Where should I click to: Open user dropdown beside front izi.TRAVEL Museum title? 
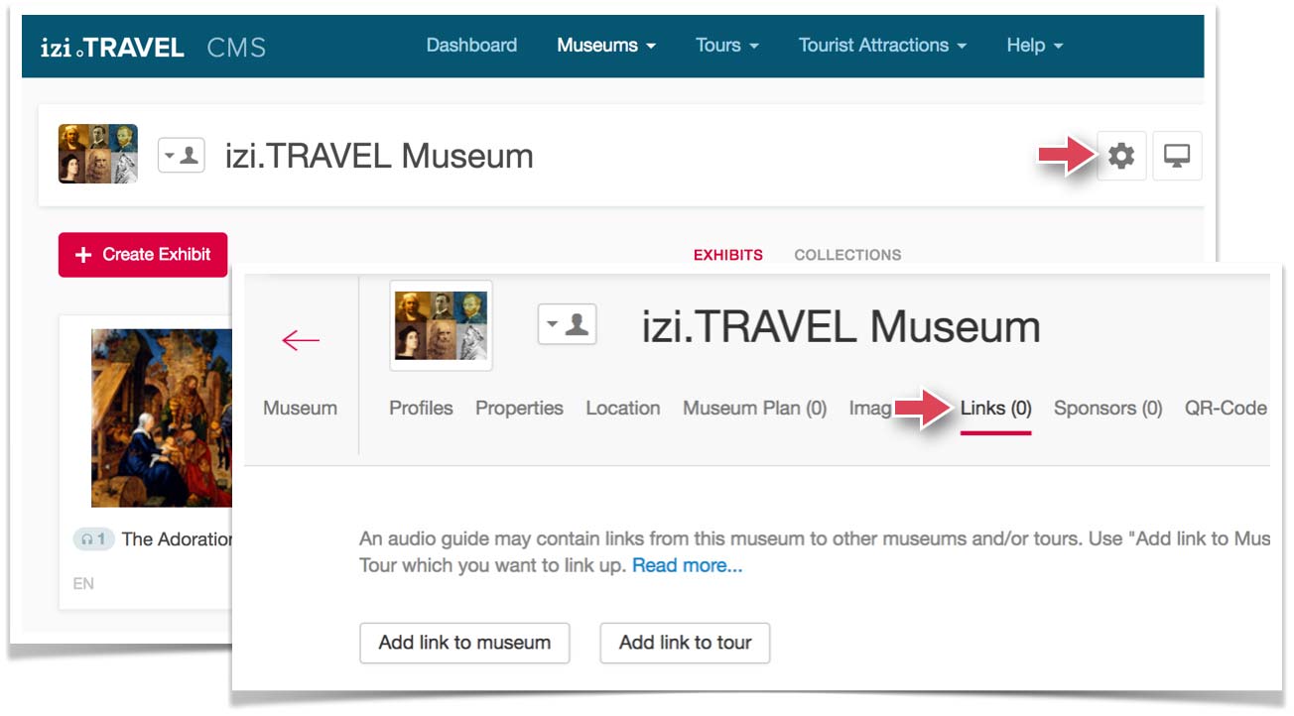tap(567, 324)
